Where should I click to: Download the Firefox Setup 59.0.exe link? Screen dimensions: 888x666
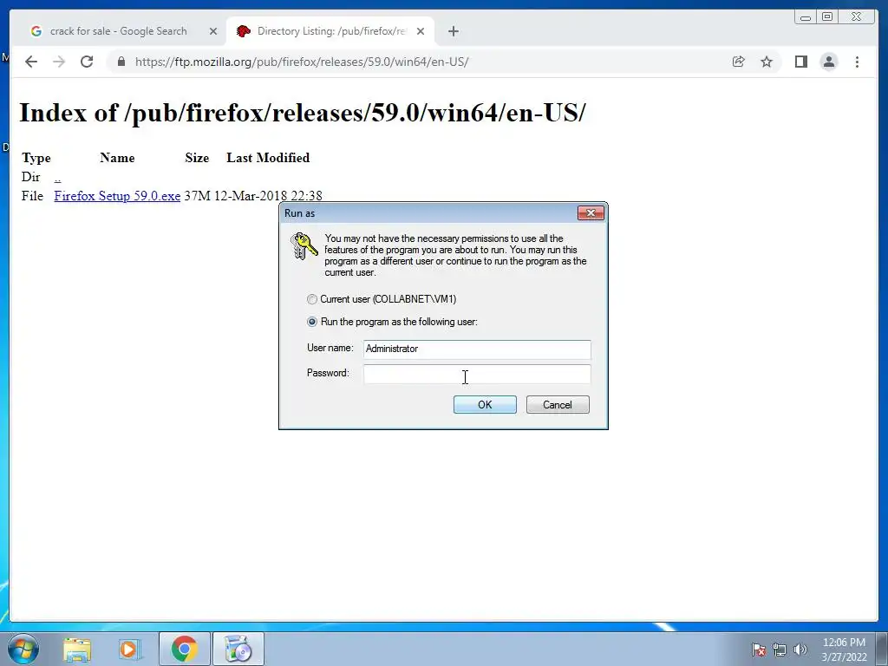tap(117, 196)
